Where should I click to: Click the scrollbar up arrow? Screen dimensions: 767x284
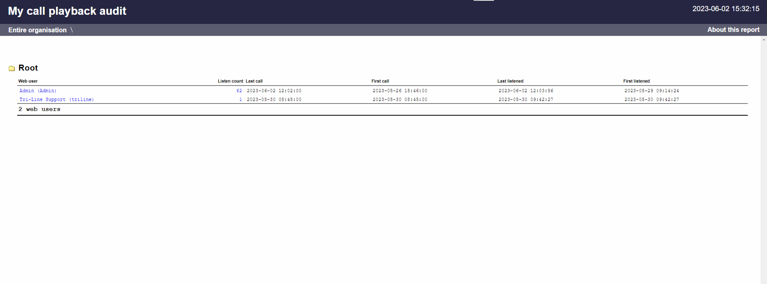click(764, 40)
